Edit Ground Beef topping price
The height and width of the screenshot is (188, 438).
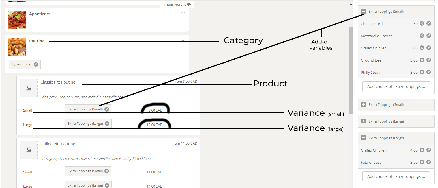pos(429,60)
